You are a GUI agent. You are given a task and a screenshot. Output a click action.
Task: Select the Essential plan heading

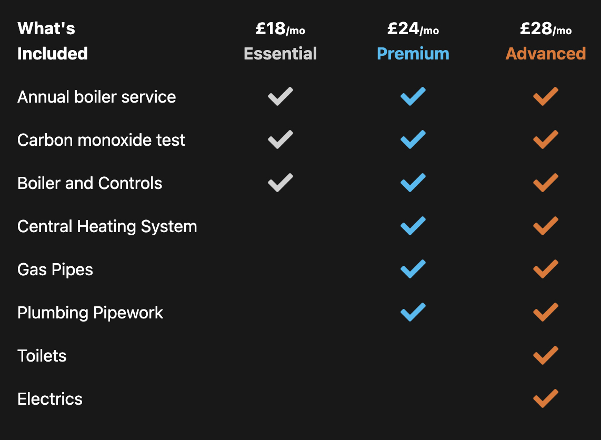(281, 54)
